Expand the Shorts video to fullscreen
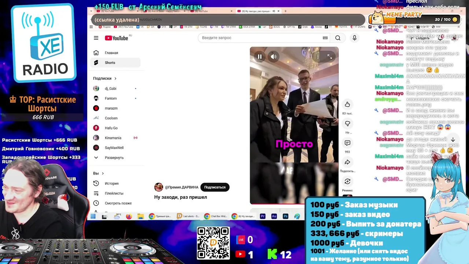This screenshot has width=469, height=264. 329,56
